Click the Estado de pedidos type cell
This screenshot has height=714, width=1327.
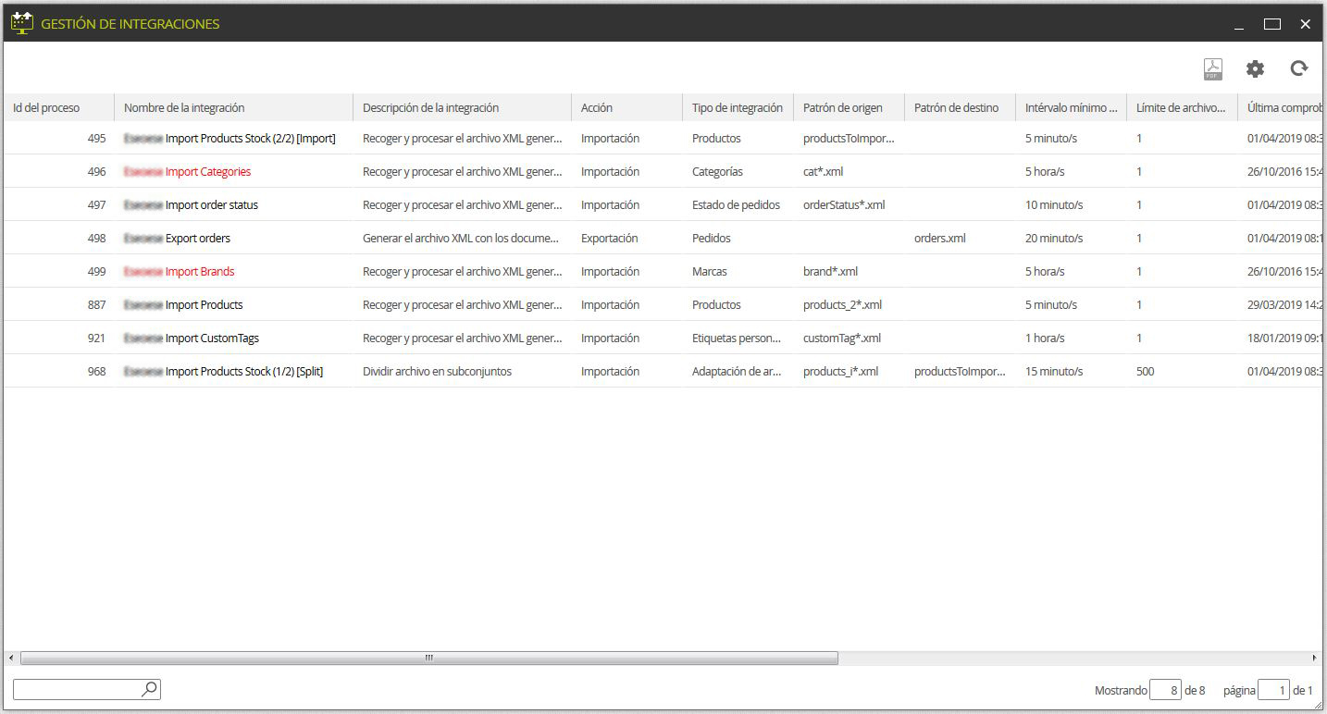click(x=736, y=204)
